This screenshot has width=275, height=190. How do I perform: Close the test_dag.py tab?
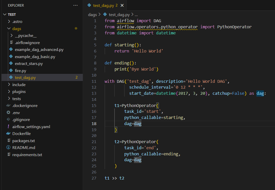coord(122,5)
